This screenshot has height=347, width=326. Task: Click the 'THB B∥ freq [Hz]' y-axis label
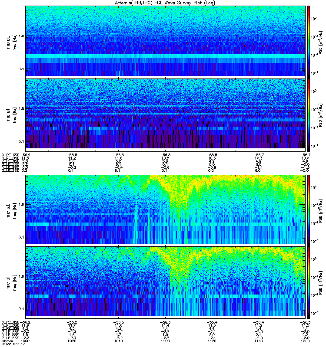[x=11, y=115]
